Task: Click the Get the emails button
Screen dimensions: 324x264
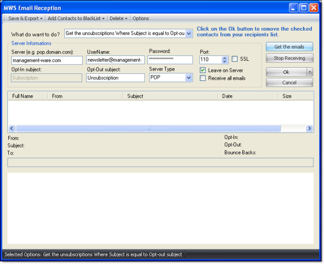Action: coord(289,47)
